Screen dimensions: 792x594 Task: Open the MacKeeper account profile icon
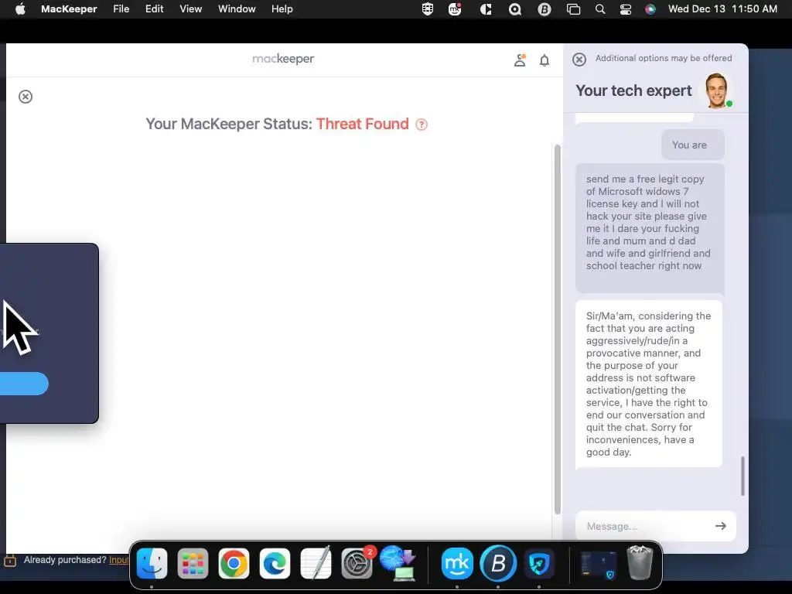pos(520,60)
